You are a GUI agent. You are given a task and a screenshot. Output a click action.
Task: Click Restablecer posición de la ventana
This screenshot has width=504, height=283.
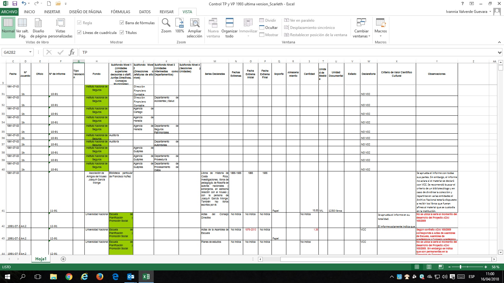[315, 35]
